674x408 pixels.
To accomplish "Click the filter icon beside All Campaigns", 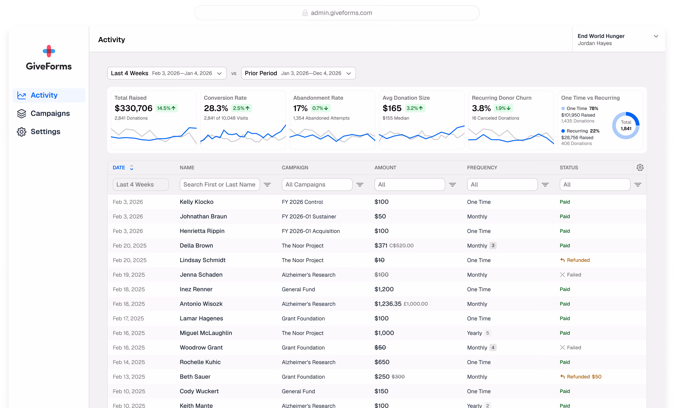I will pyautogui.click(x=360, y=185).
